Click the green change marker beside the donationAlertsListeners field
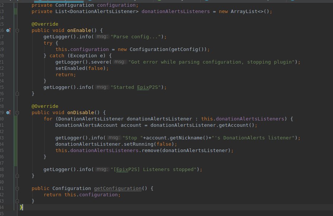This screenshot has height=216, width=333. pyautogui.click(x=16, y=12)
